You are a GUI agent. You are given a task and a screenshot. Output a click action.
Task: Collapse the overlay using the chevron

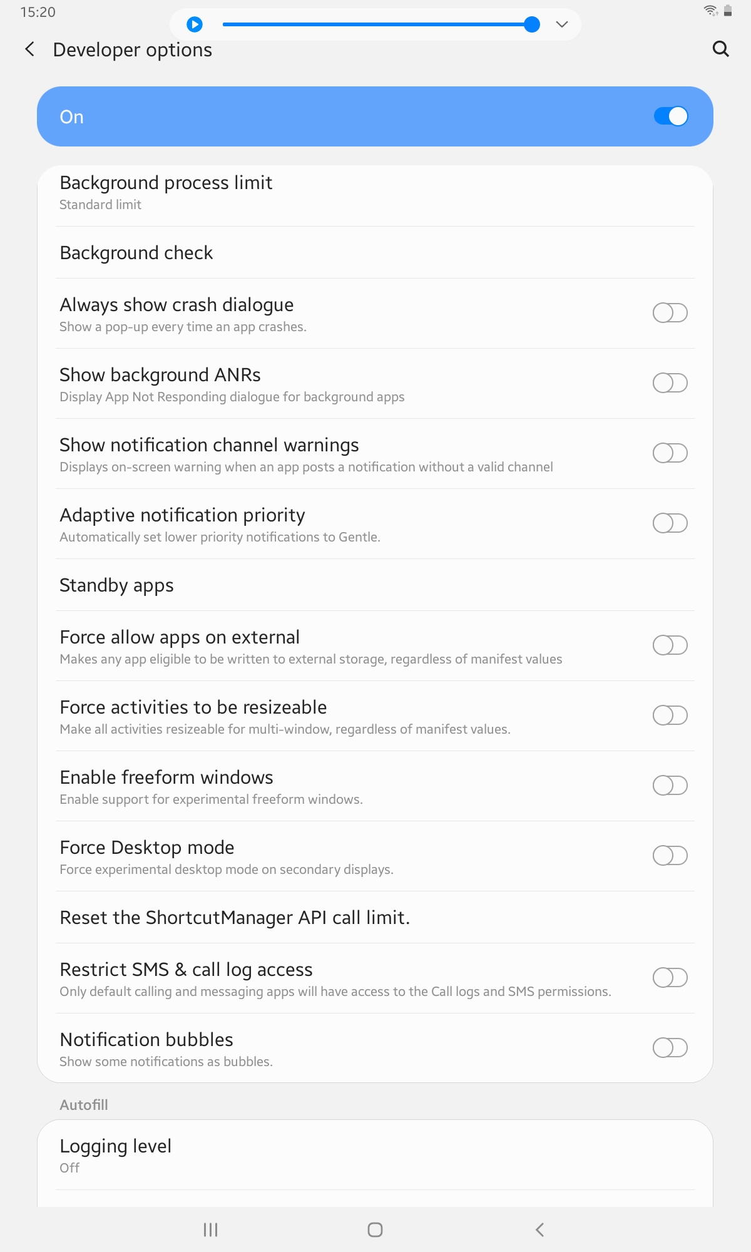click(x=561, y=24)
